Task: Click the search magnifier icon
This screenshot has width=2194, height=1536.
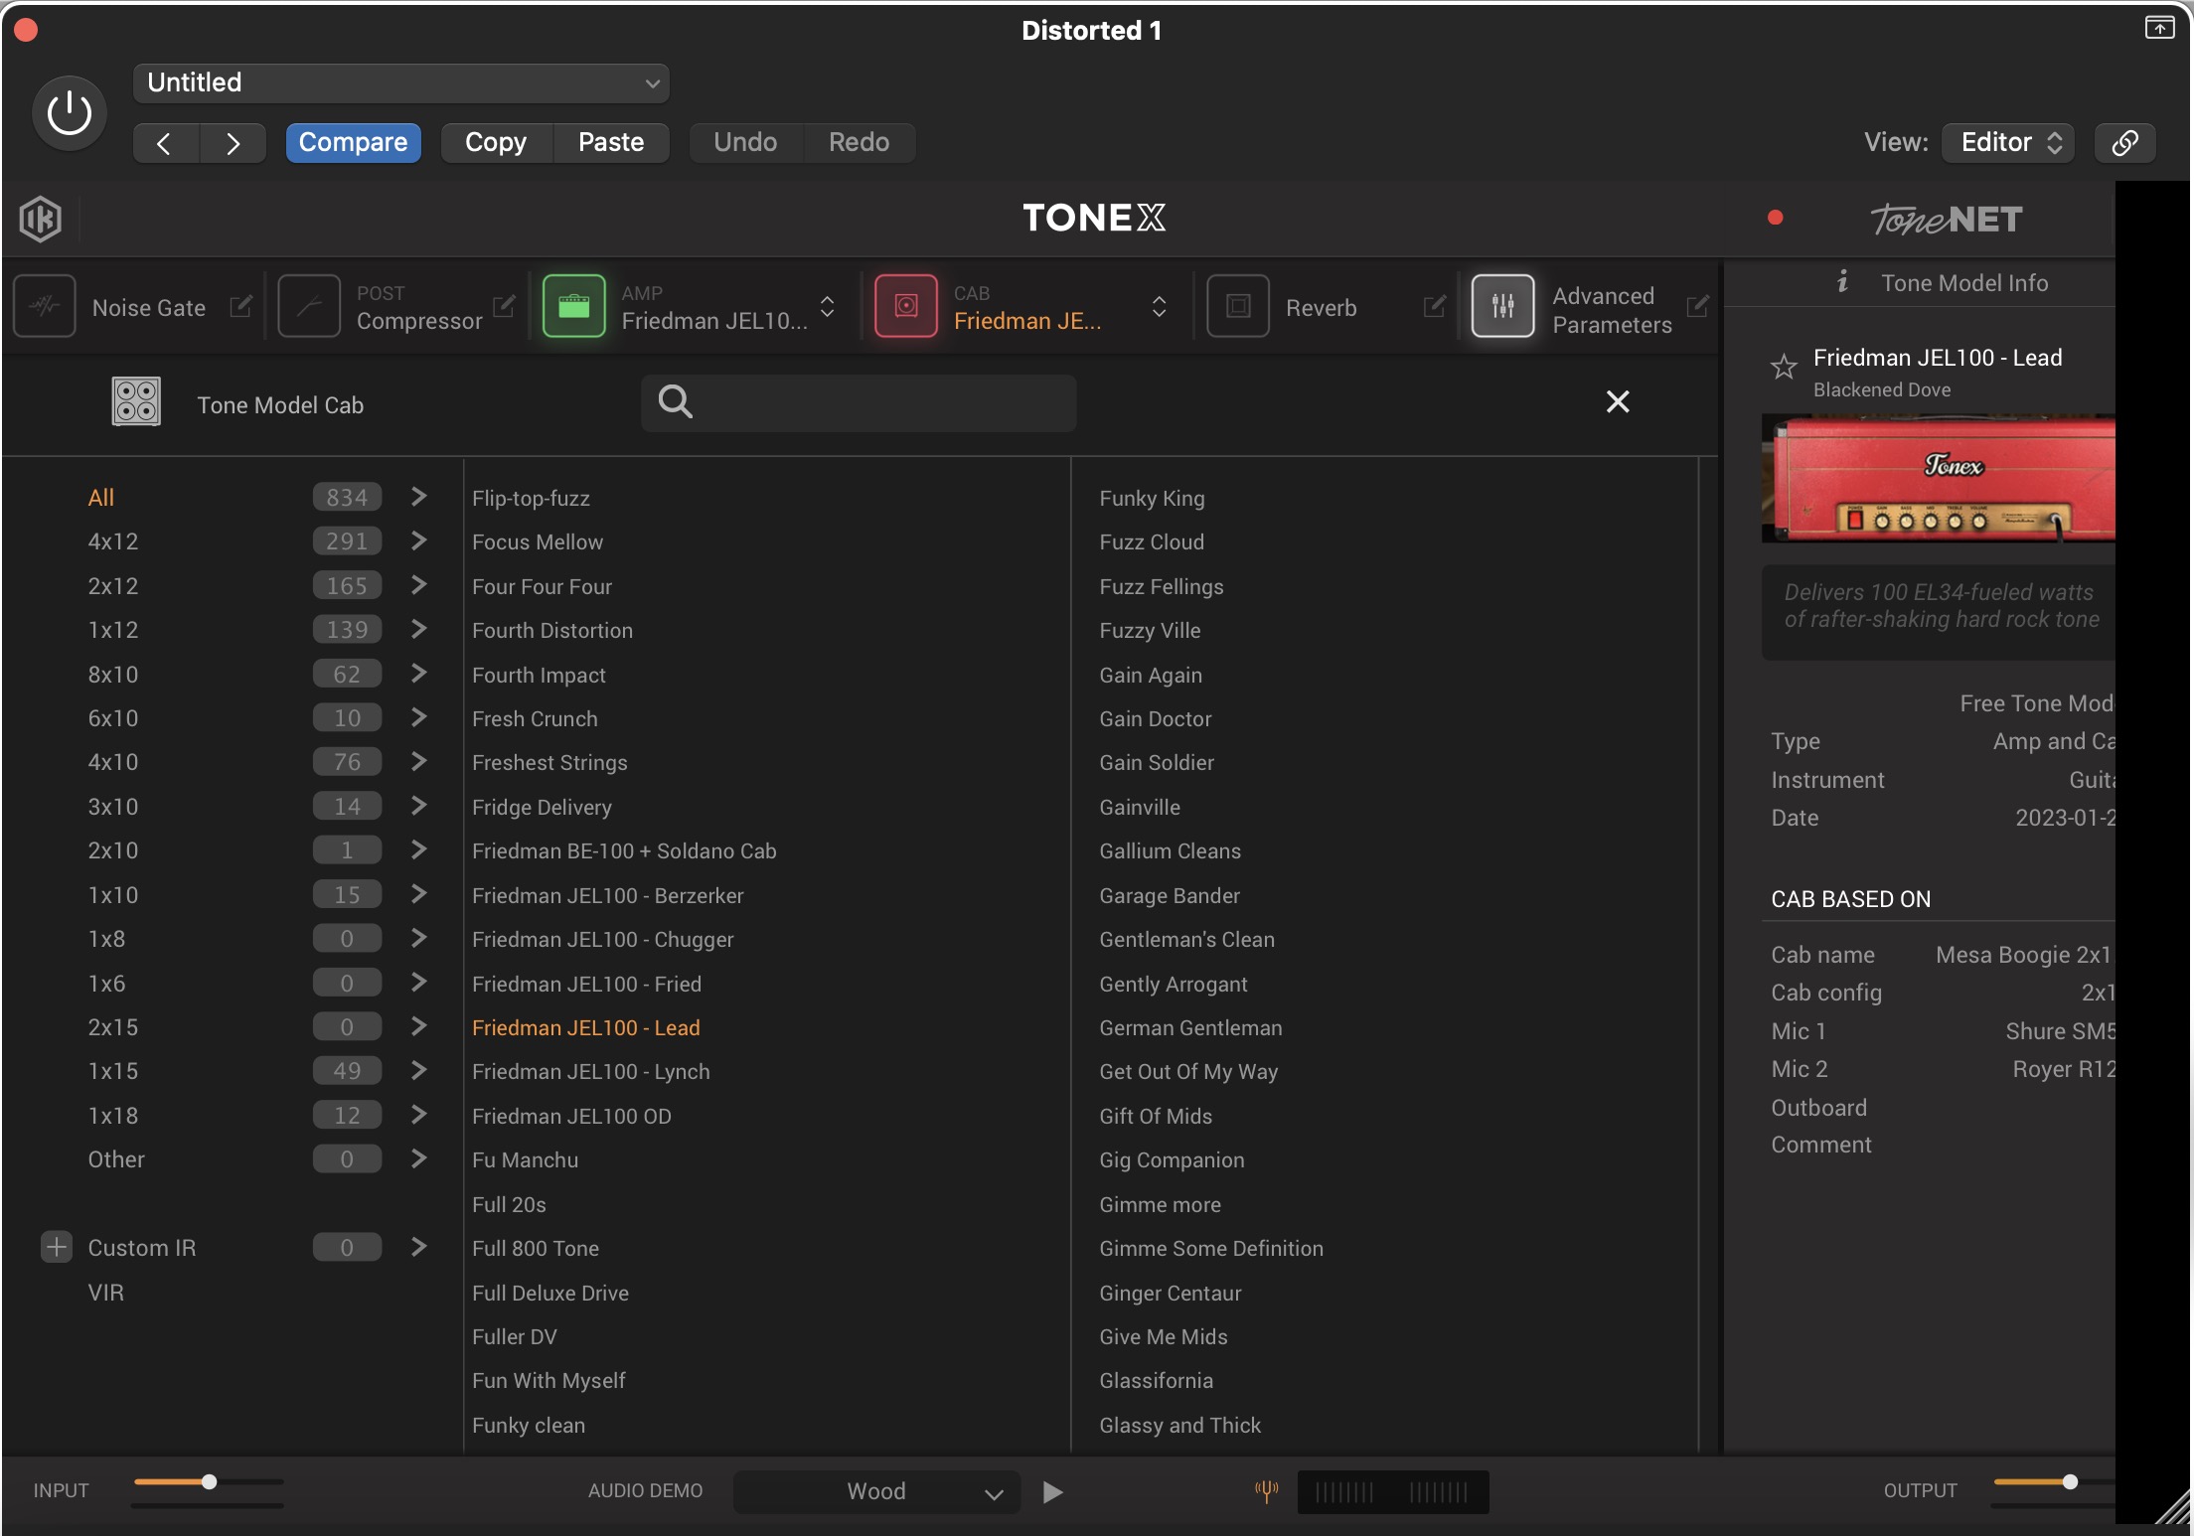Action: pyautogui.click(x=676, y=402)
